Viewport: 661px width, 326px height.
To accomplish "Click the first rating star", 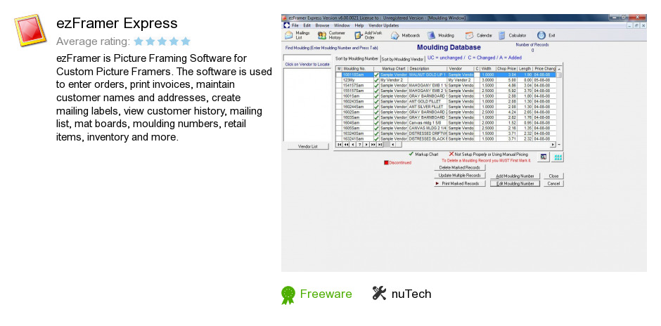I will click(x=139, y=41).
